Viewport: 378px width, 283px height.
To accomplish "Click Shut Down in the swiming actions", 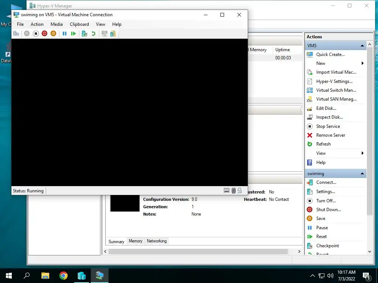I will (328, 210).
